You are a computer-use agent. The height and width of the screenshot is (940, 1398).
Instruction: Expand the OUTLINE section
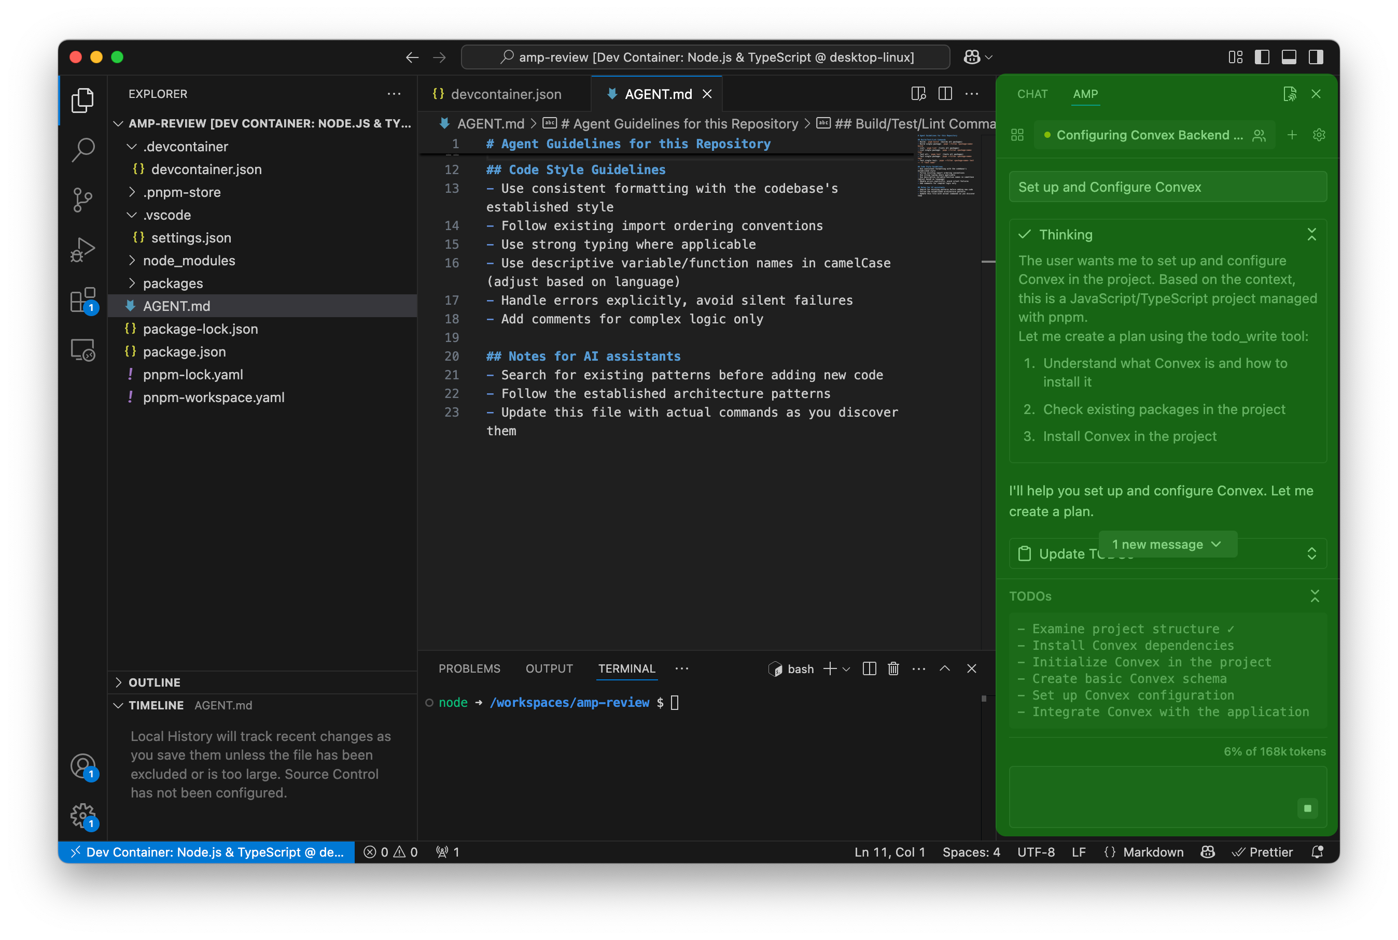coord(154,682)
